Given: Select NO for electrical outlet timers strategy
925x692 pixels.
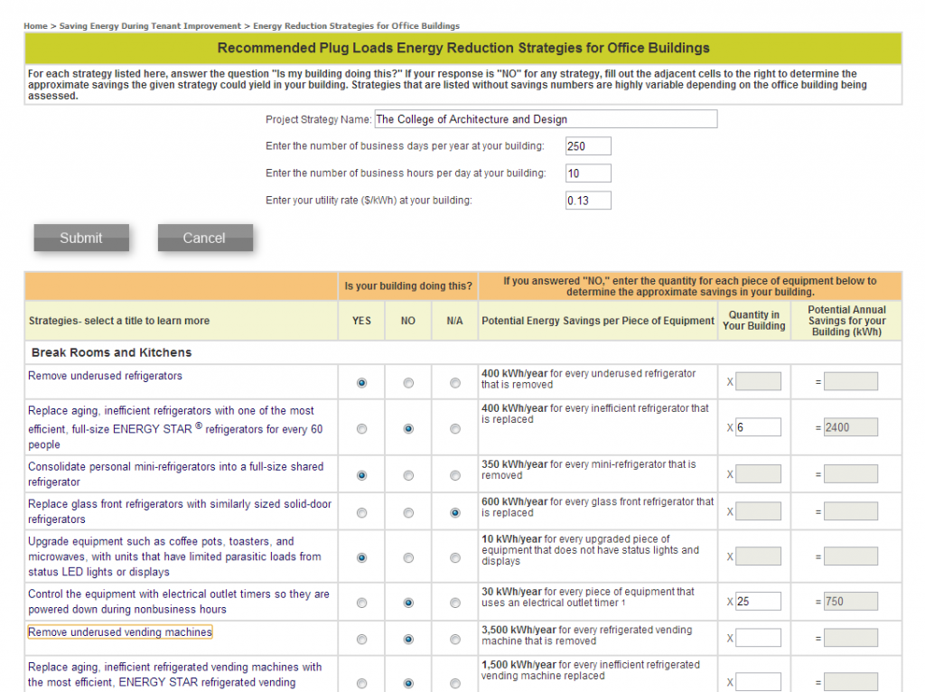Looking at the screenshot, I should tap(408, 603).
